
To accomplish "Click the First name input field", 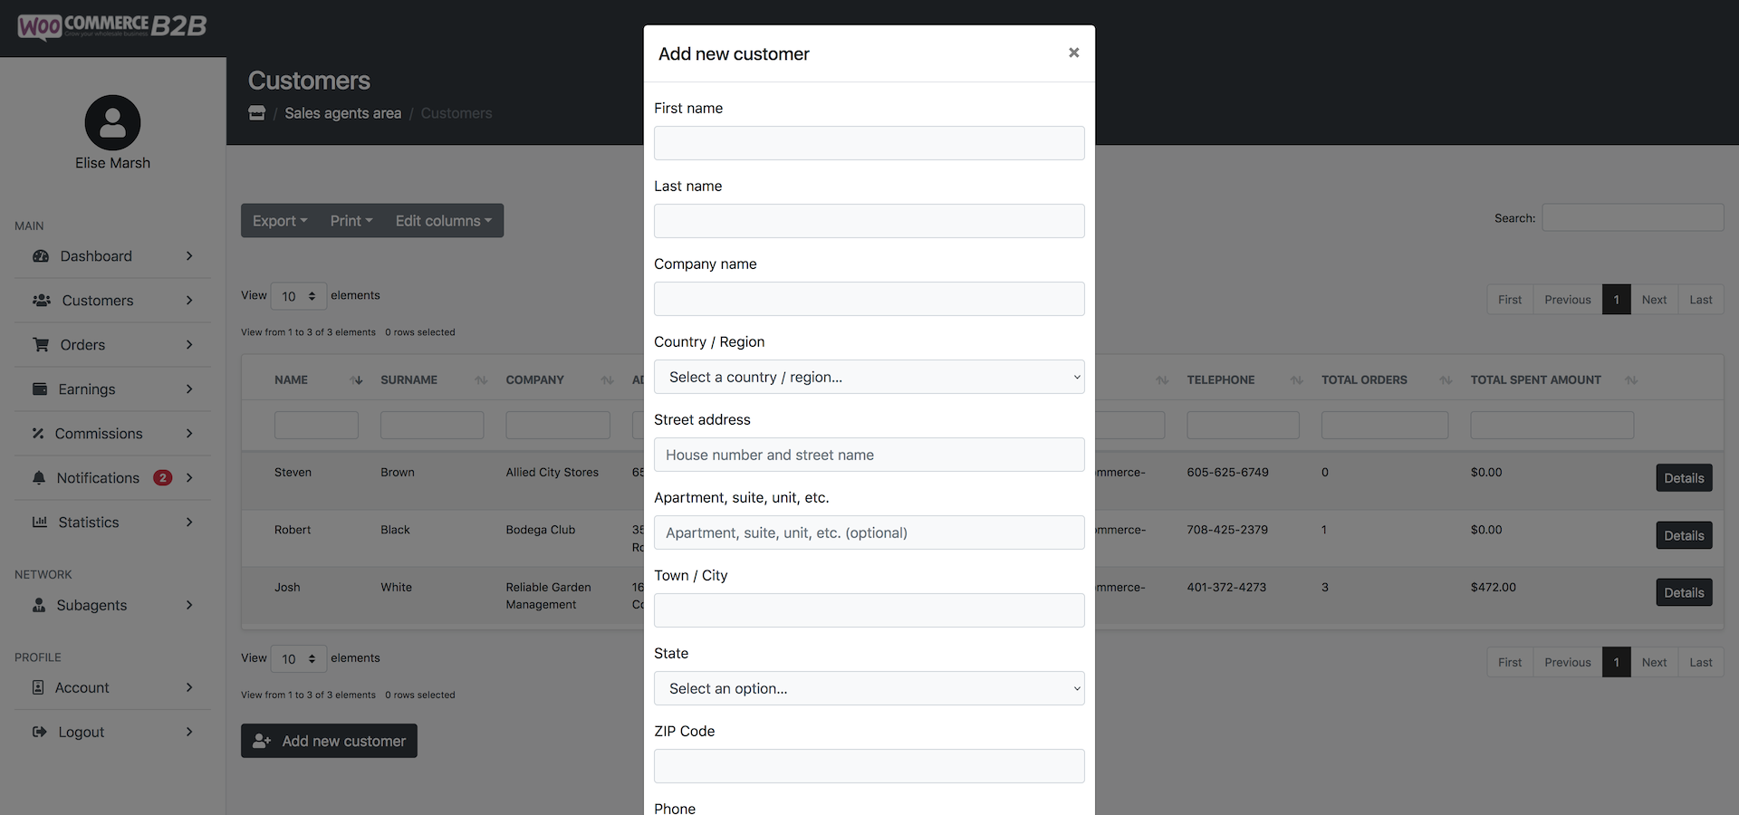I will 869,143.
